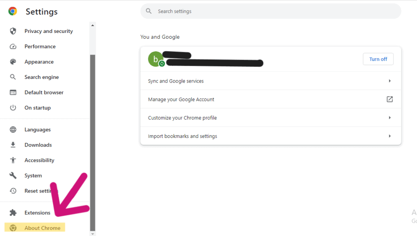The height and width of the screenshot is (236, 417).
Task: Click the external link icon for Google Account
Action: tap(390, 99)
